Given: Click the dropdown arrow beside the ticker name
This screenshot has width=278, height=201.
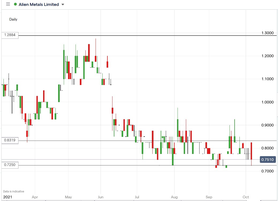Looking at the screenshot, I should tap(62, 5).
